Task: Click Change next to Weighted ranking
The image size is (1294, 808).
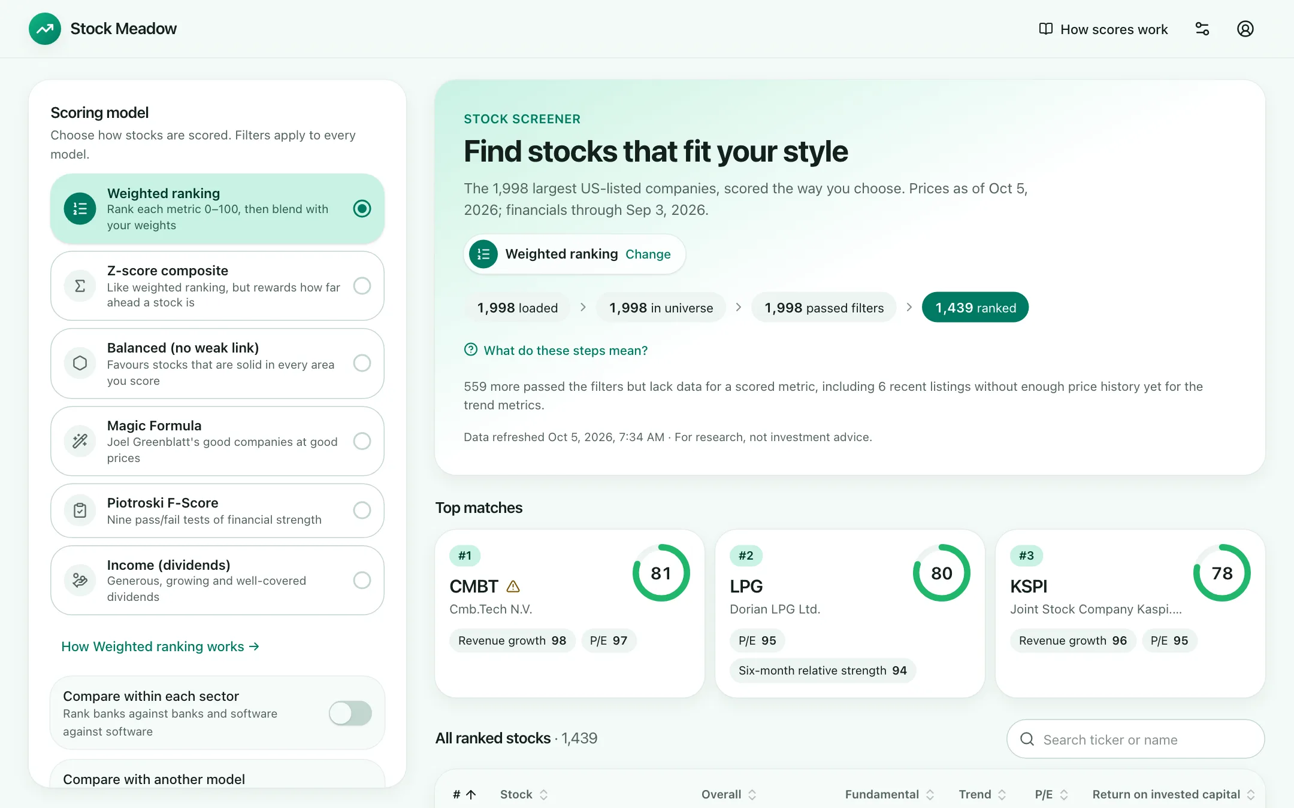Action: click(x=648, y=254)
